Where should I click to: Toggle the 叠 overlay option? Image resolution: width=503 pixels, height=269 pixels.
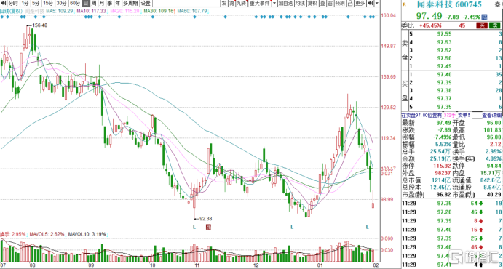[x=322, y=4]
